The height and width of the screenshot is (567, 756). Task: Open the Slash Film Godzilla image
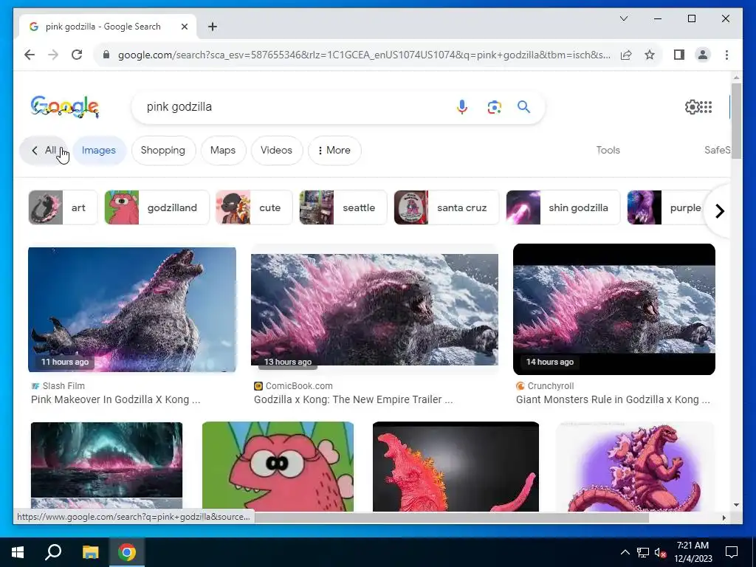pyautogui.click(x=132, y=309)
